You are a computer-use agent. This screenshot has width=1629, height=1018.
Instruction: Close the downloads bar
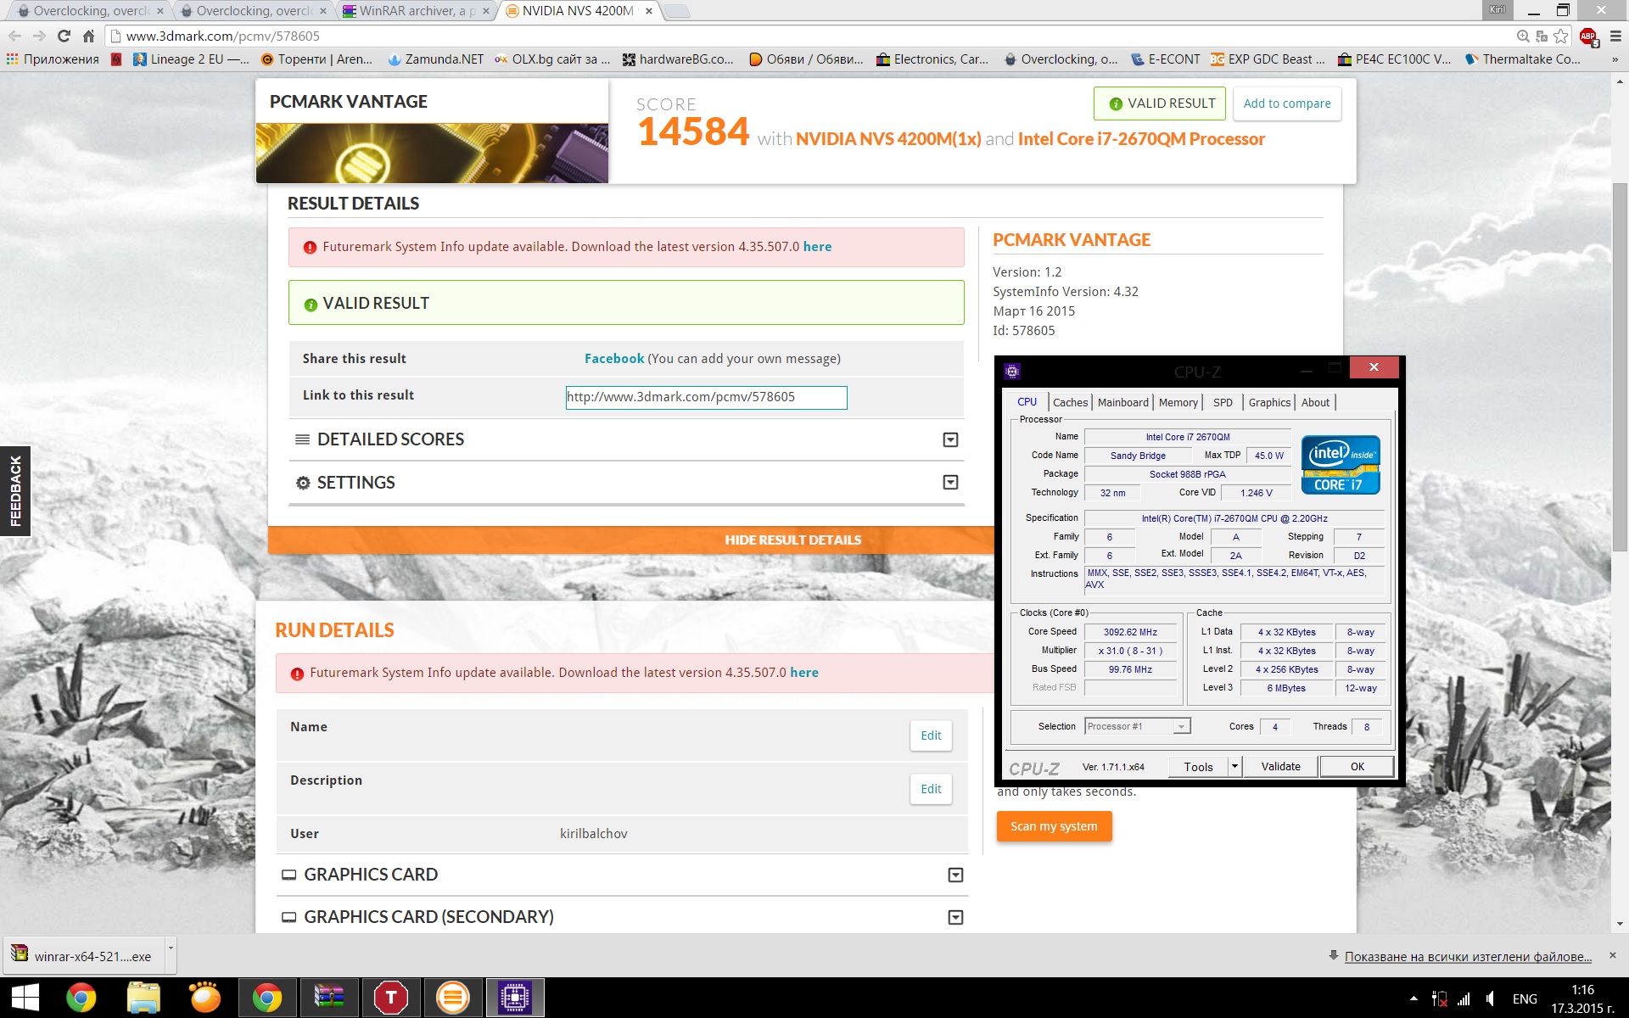[1612, 955]
